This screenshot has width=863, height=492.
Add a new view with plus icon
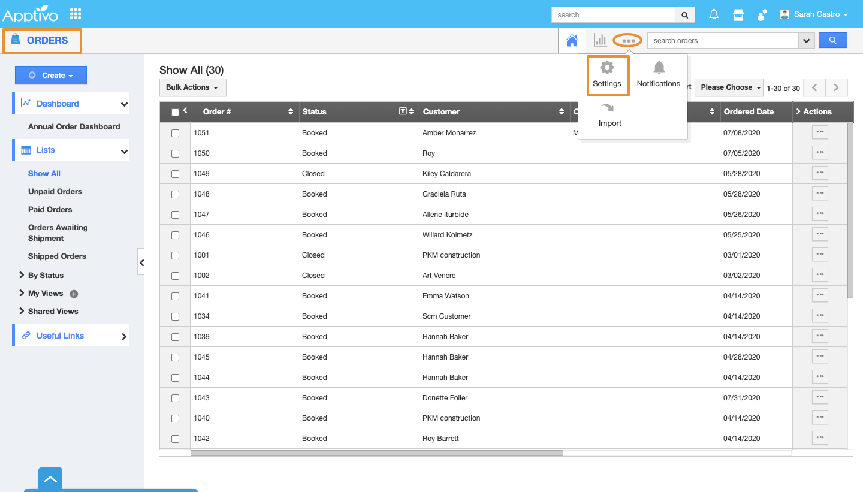(x=74, y=294)
